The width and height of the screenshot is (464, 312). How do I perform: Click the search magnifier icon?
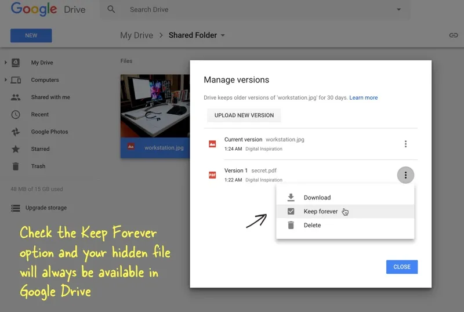pos(111,9)
